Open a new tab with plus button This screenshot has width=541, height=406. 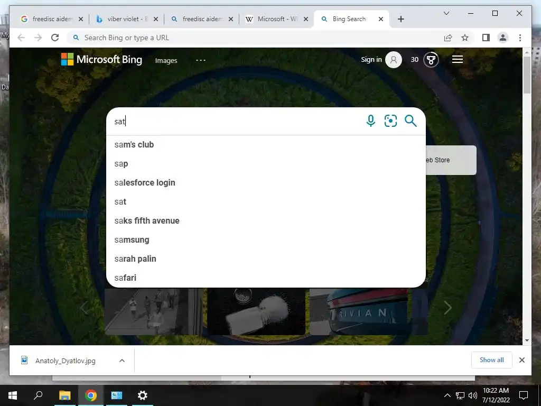pos(400,19)
